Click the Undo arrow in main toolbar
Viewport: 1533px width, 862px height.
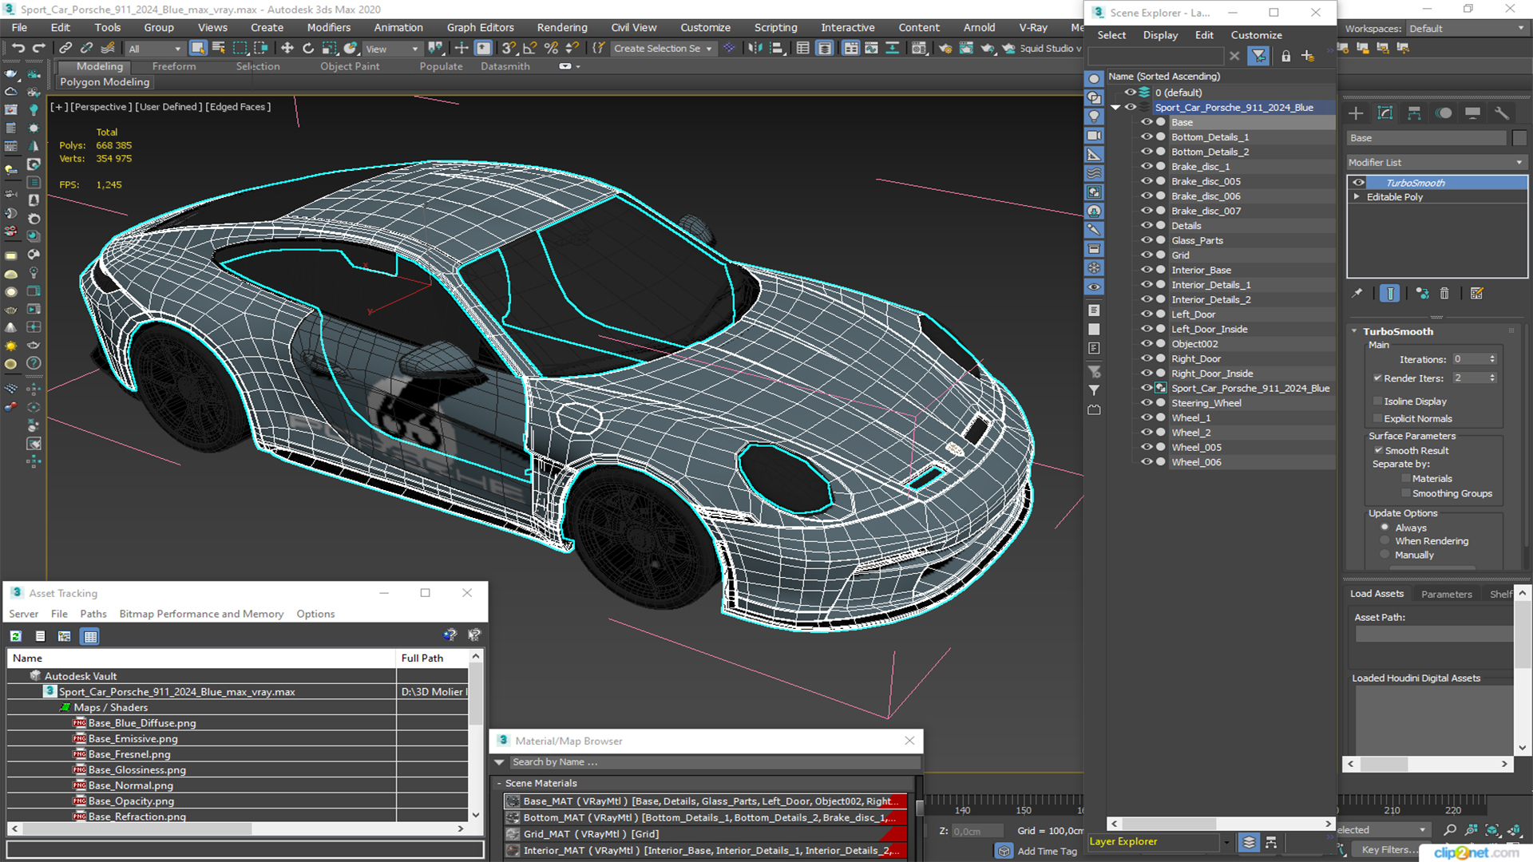18,48
